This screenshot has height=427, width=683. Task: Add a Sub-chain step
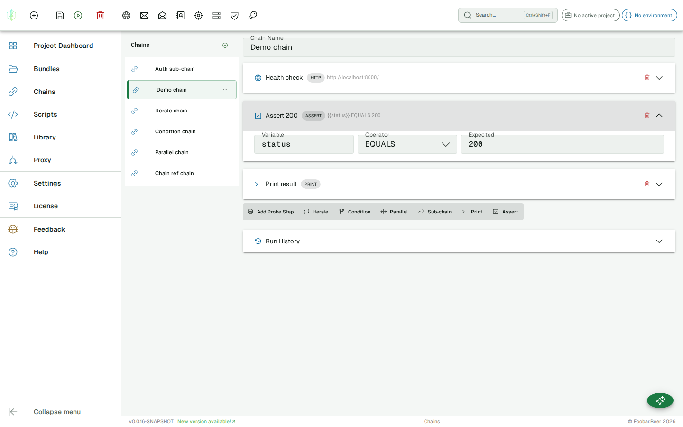[435, 212]
